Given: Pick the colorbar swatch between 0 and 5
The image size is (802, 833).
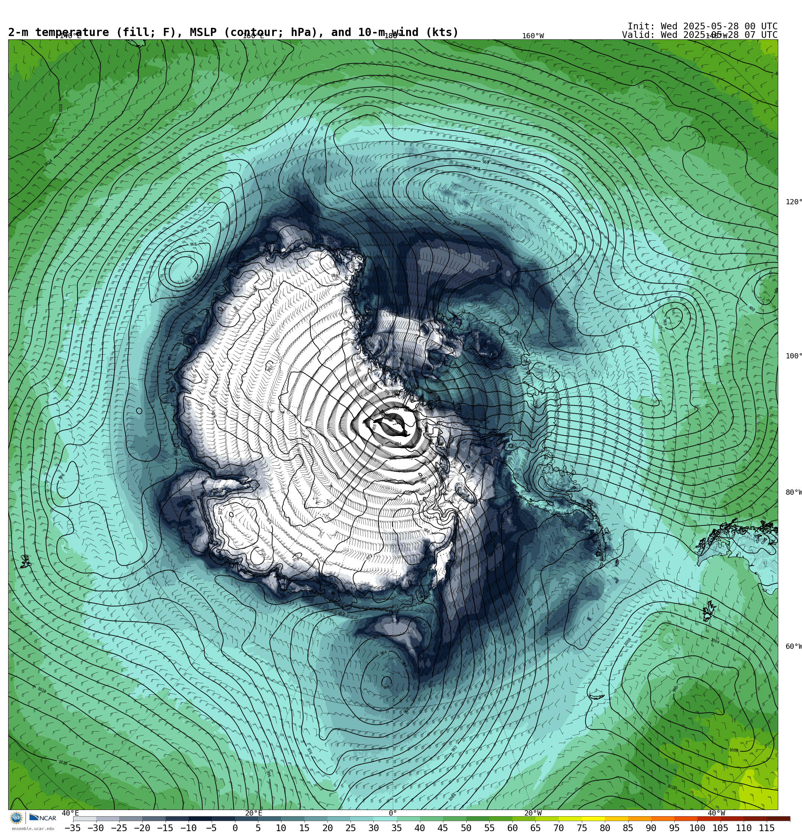Looking at the screenshot, I should click(x=247, y=819).
